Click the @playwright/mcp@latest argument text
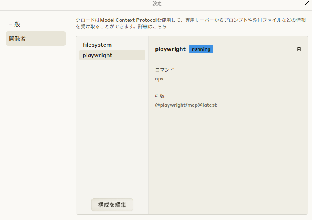 [x=186, y=105]
